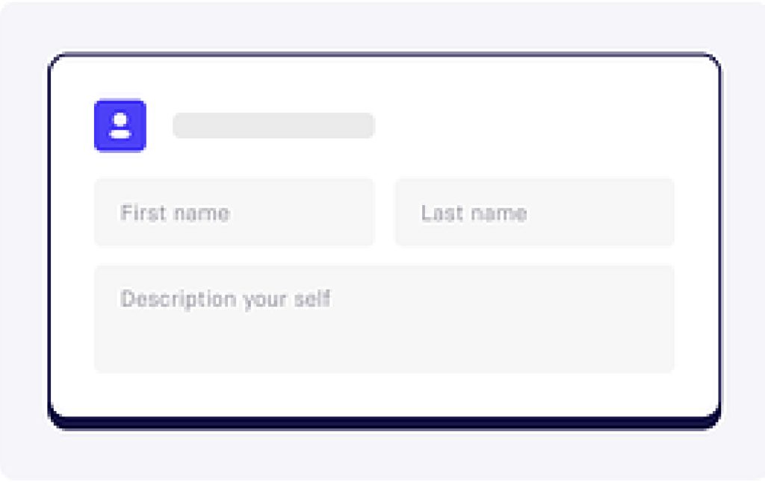The image size is (765, 482).
Task: Focus the First name field
Action: [x=234, y=213]
